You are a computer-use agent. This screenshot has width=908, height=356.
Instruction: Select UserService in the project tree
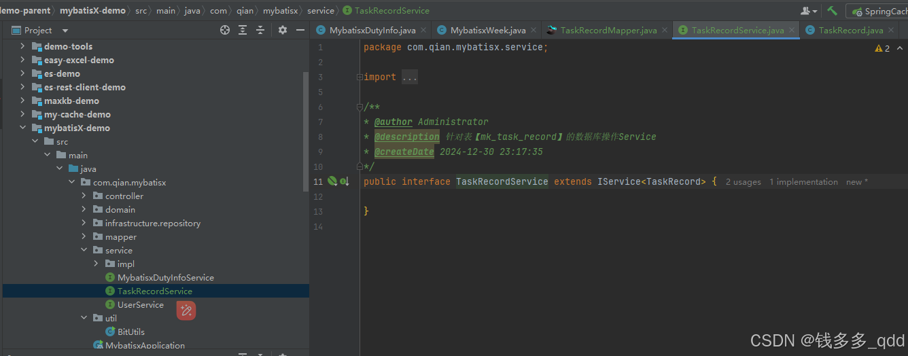140,304
